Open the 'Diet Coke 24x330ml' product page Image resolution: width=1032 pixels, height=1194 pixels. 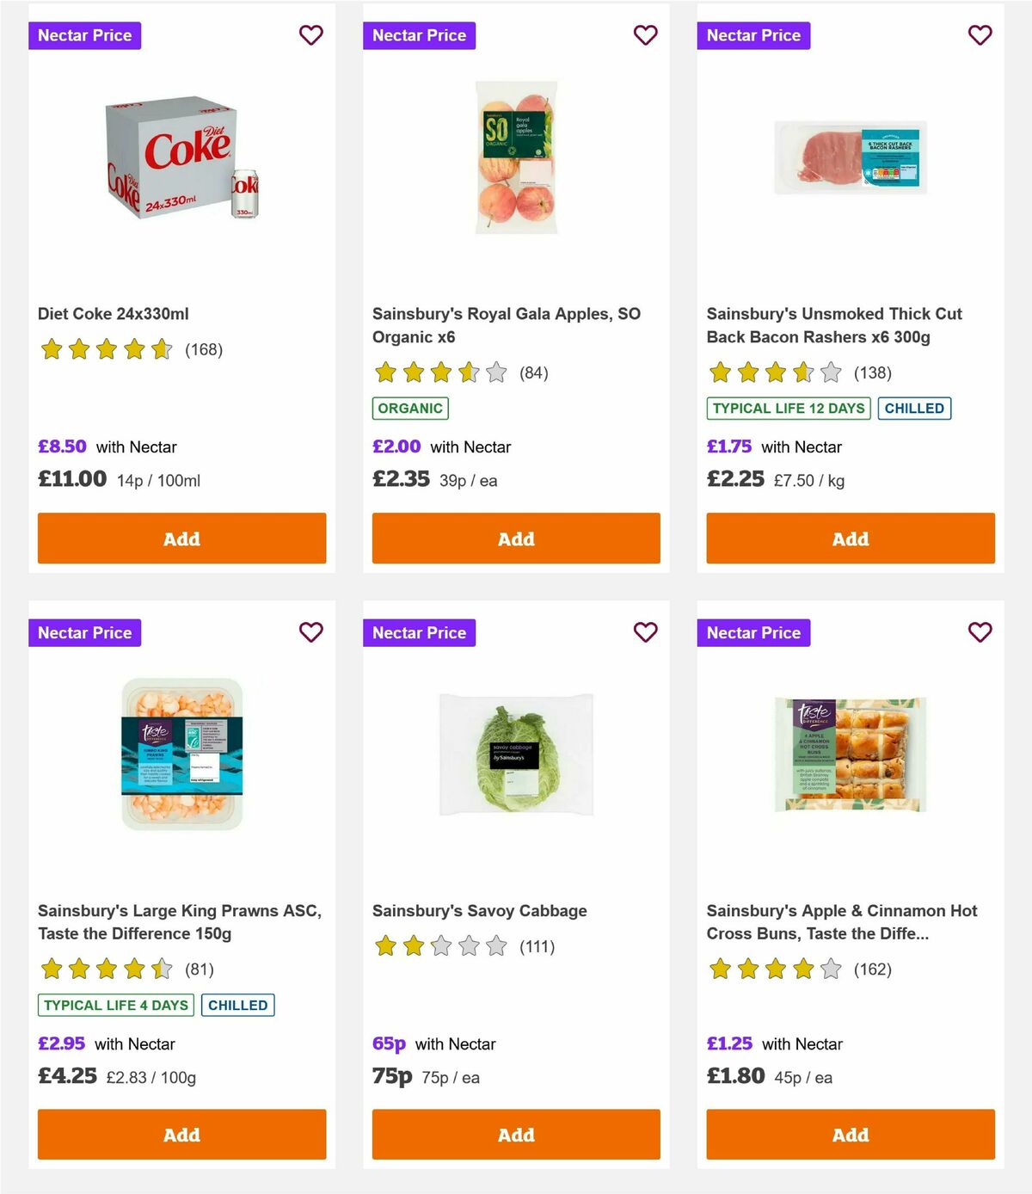point(114,313)
